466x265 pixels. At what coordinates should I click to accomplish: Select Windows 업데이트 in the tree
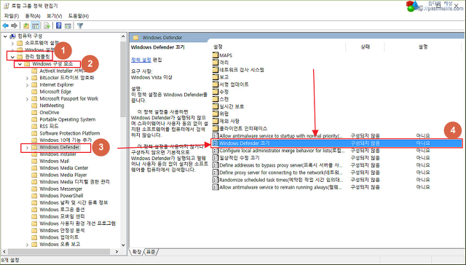[x=59, y=237]
